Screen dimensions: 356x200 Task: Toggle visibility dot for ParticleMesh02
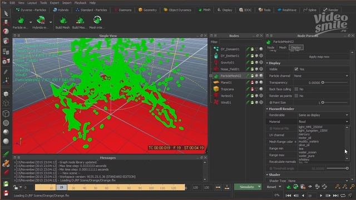261,76
